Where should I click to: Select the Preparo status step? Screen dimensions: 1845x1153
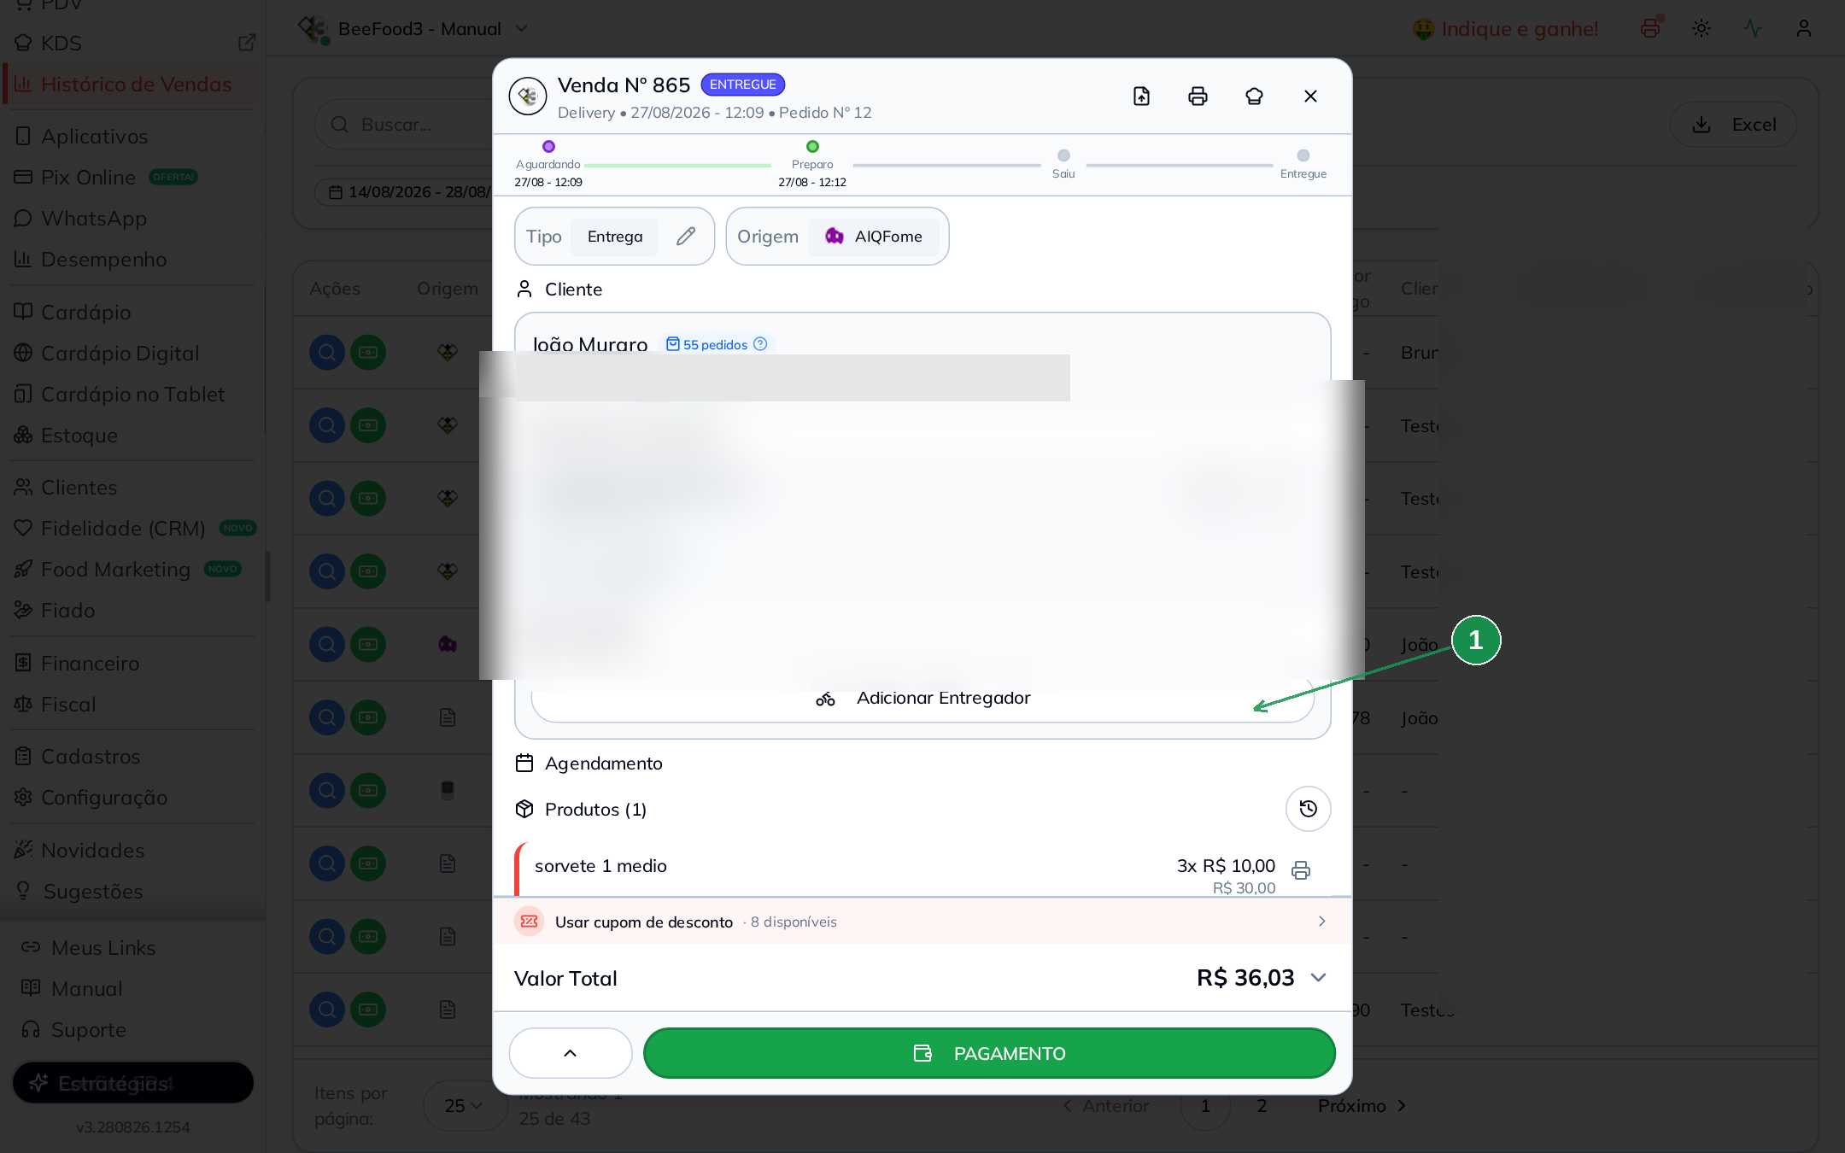[812, 164]
